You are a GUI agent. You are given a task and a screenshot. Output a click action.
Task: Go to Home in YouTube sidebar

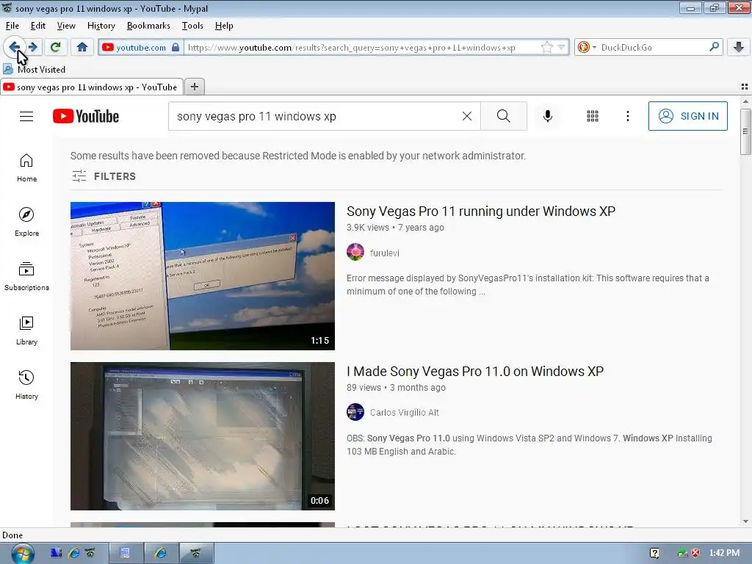point(26,168)
